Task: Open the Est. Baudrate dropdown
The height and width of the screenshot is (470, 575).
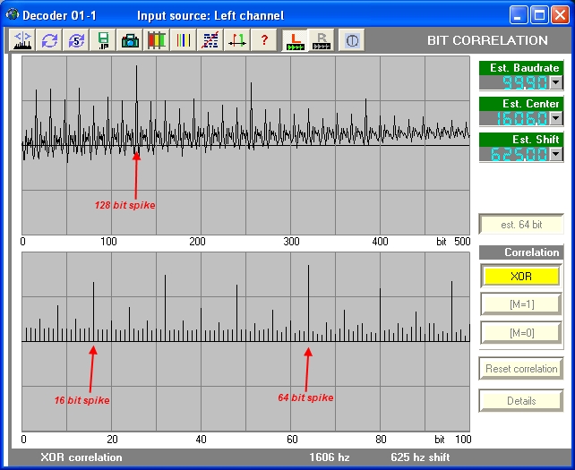Action: click(555, 82)
